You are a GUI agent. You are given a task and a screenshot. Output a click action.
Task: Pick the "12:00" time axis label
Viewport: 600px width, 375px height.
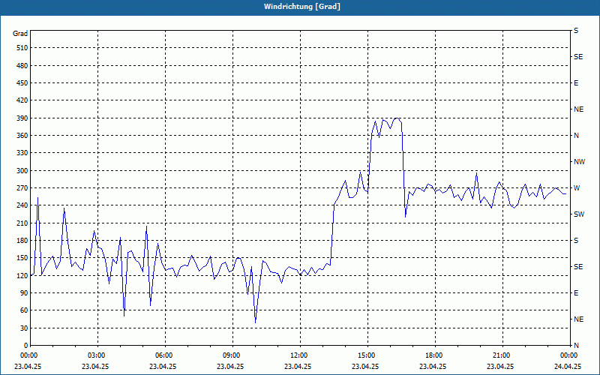pyautogui.click(x=300, y=355)
